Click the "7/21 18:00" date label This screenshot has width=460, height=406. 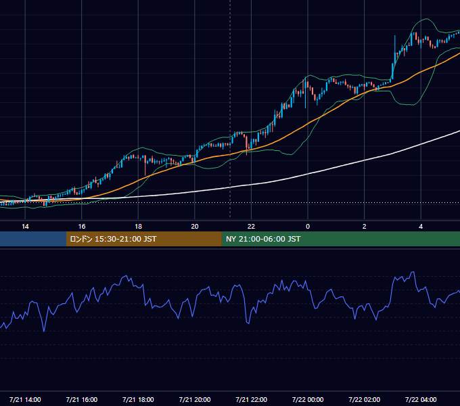point(138,399)
